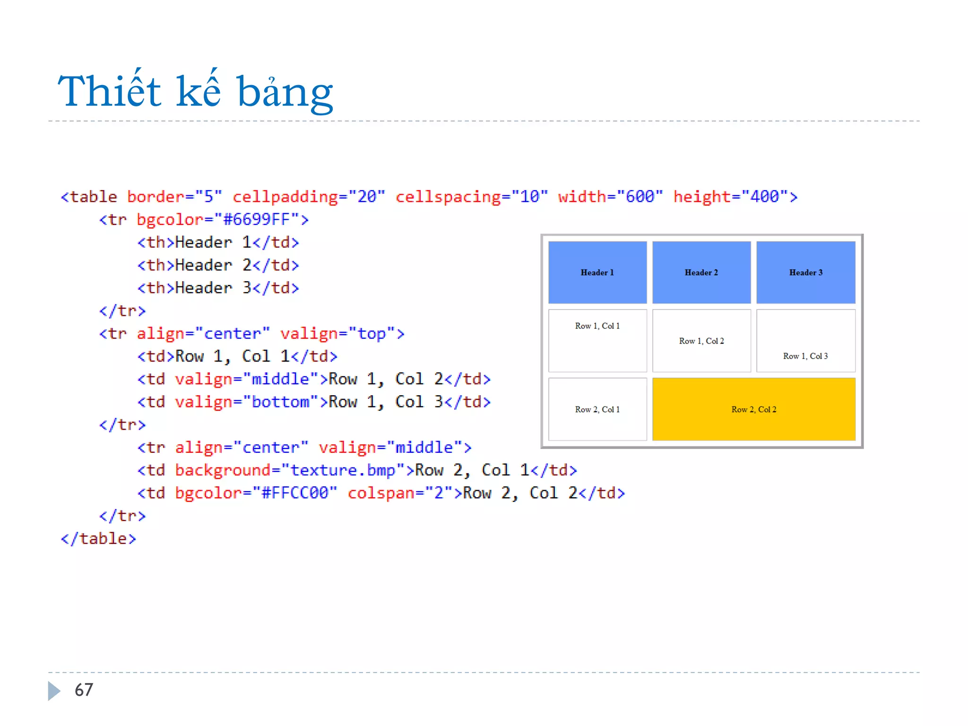Click the Row 1, Col 2 cell
This screenshot has width=968, height=726.
point(701,341)
